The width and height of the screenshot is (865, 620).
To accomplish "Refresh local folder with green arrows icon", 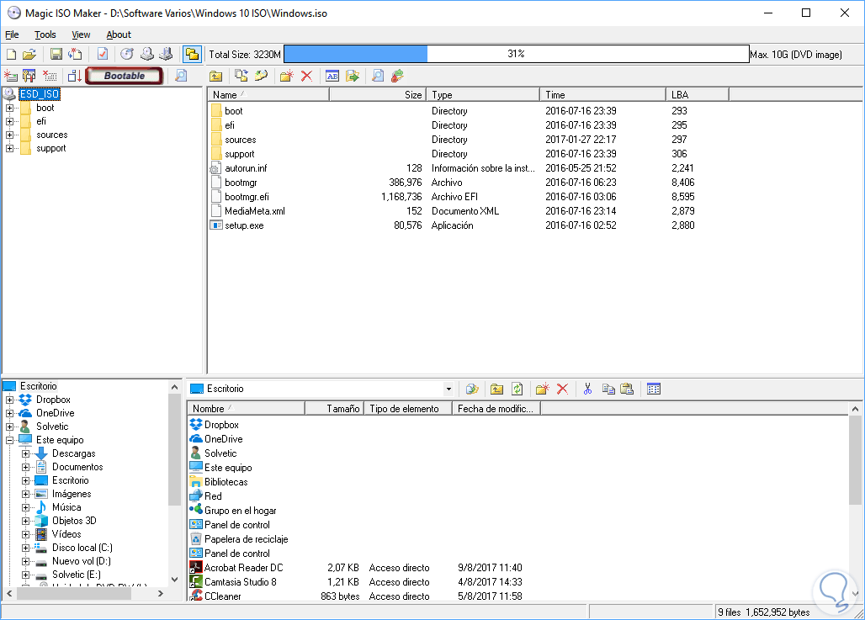I will 517,389.
